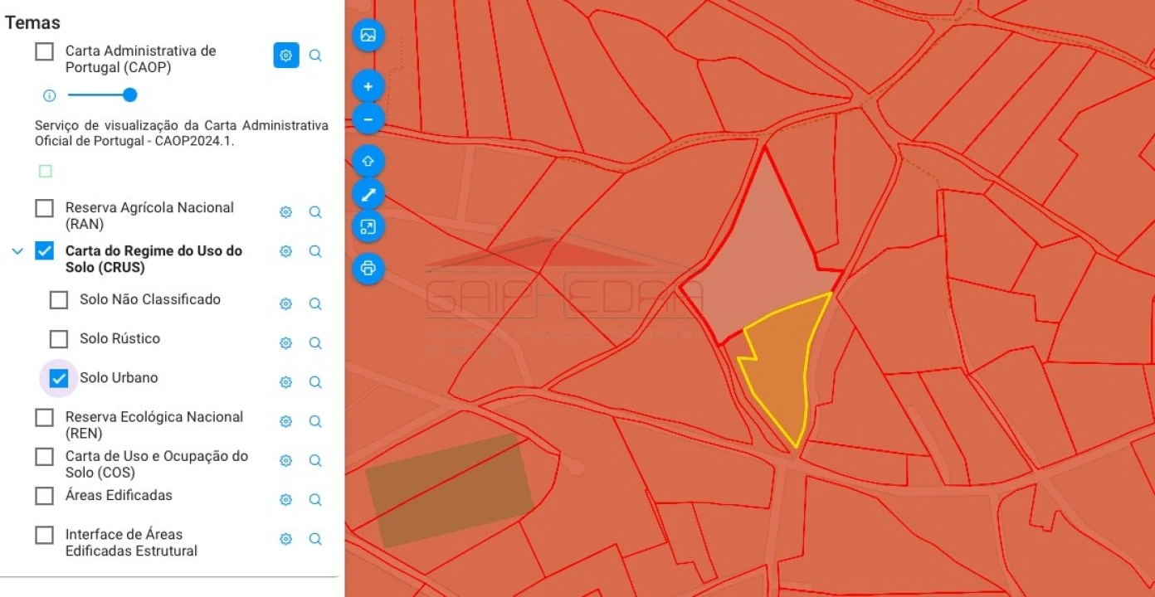
Task: Click the Áreas Edificadas layer label
Action: coord(119,495)
